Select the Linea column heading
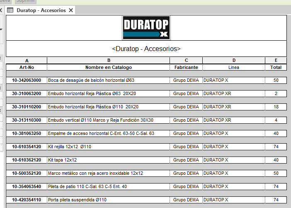The height and width of the screenshot is (208, 291). click(x=234, y=67)
